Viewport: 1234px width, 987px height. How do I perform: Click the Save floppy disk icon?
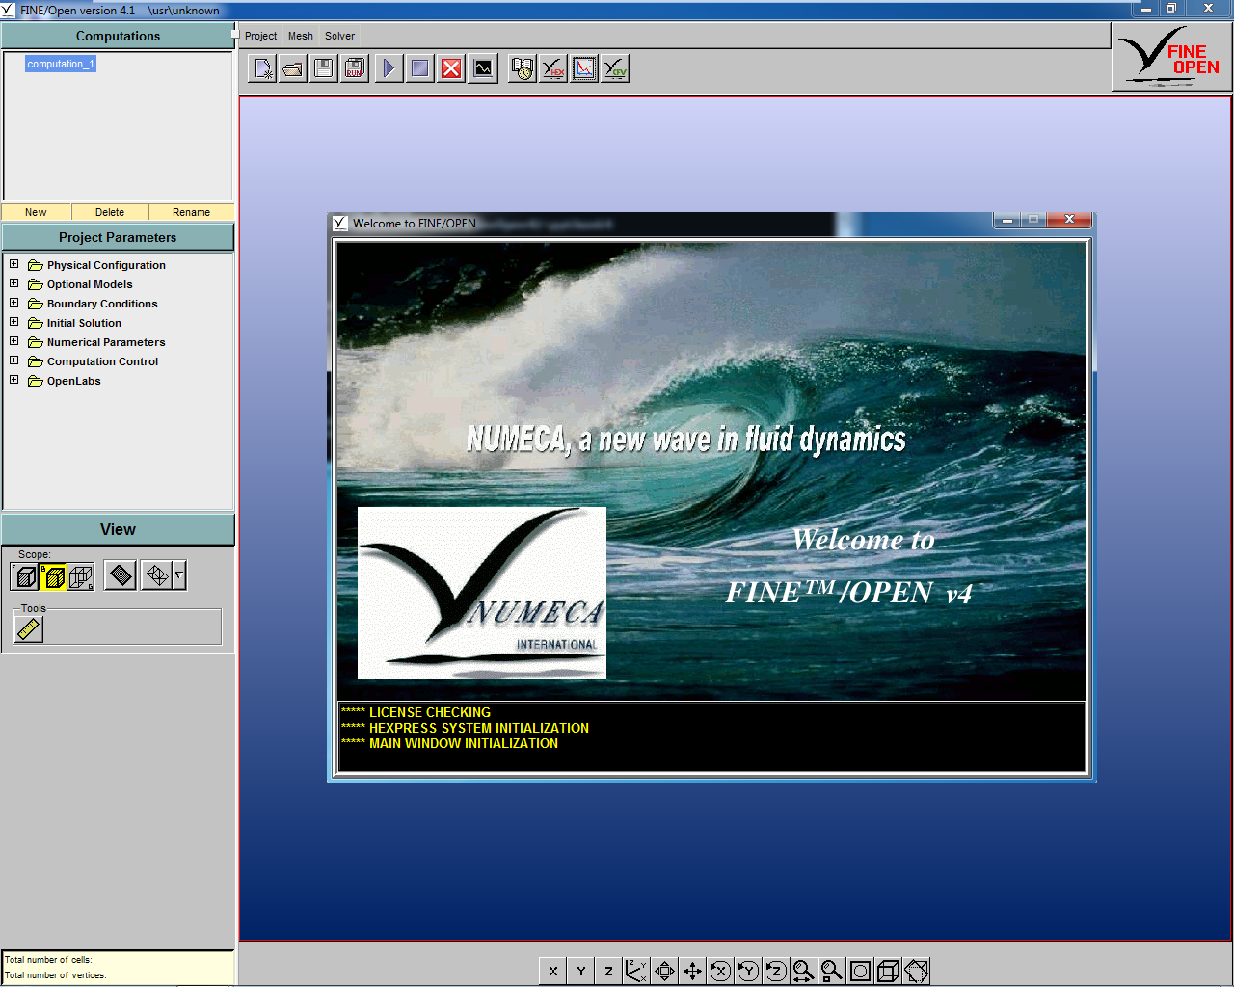pos(324,68)
